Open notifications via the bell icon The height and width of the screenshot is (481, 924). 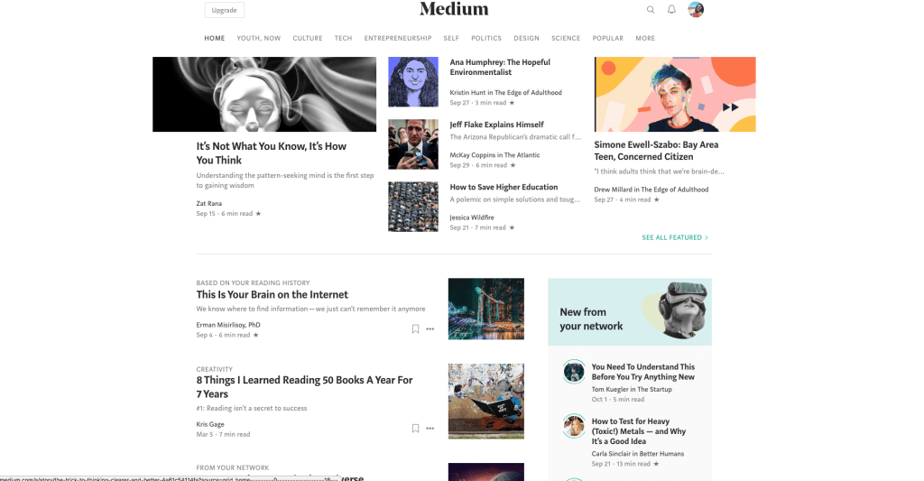coord(671,9)
